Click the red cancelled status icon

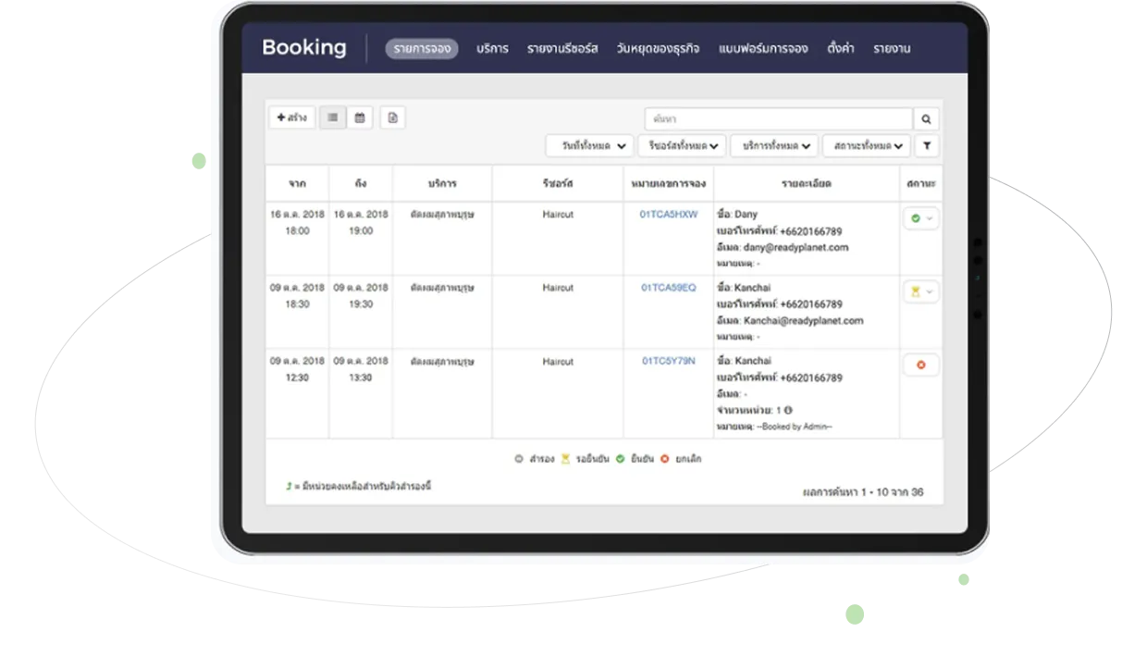coord(920,365)
